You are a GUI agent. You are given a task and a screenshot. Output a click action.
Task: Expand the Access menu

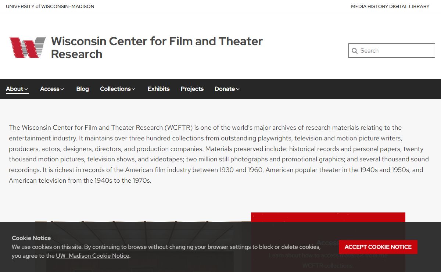tap(52, 89)
